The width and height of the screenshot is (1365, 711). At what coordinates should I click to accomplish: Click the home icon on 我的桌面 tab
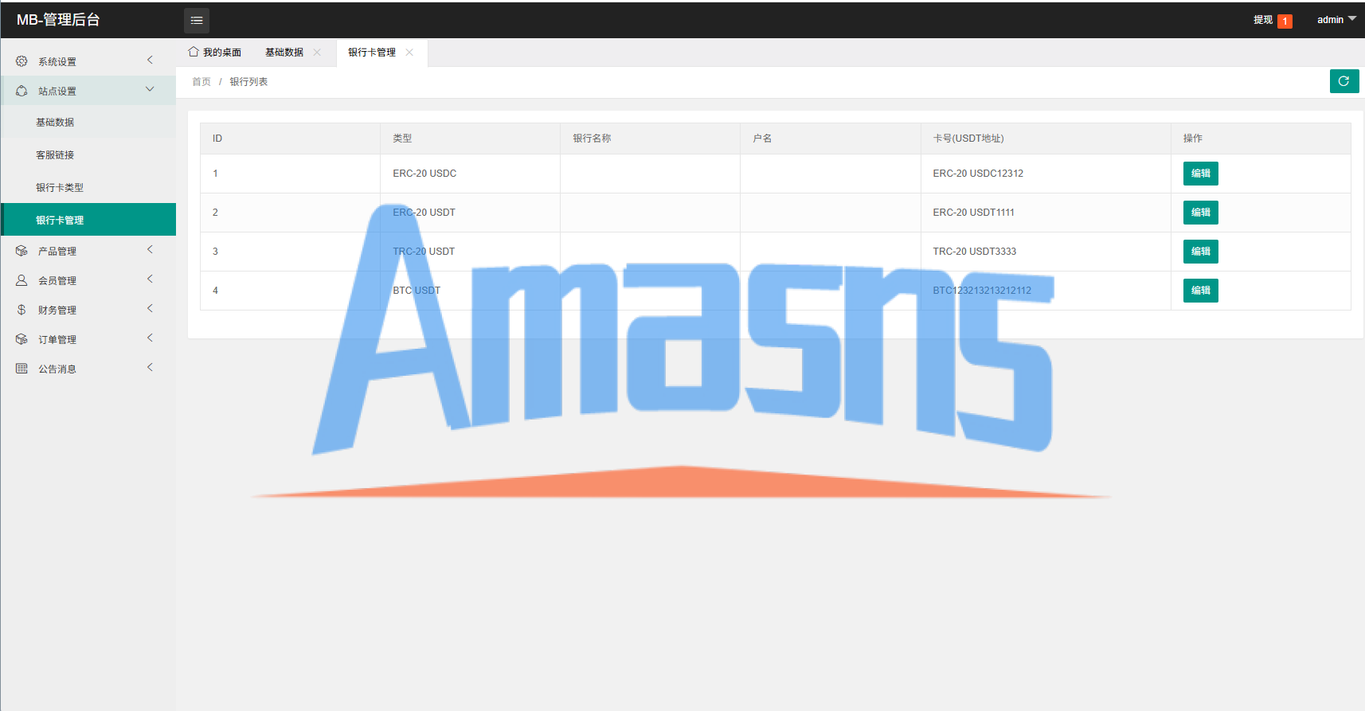tap(193, 52)
